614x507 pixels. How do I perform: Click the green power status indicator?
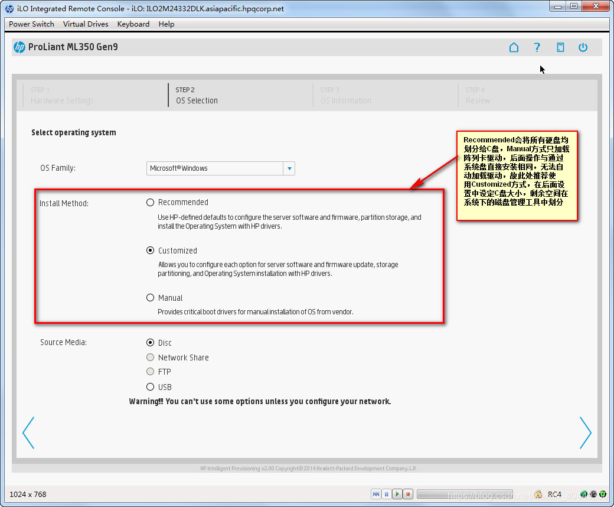coord(603,494)
